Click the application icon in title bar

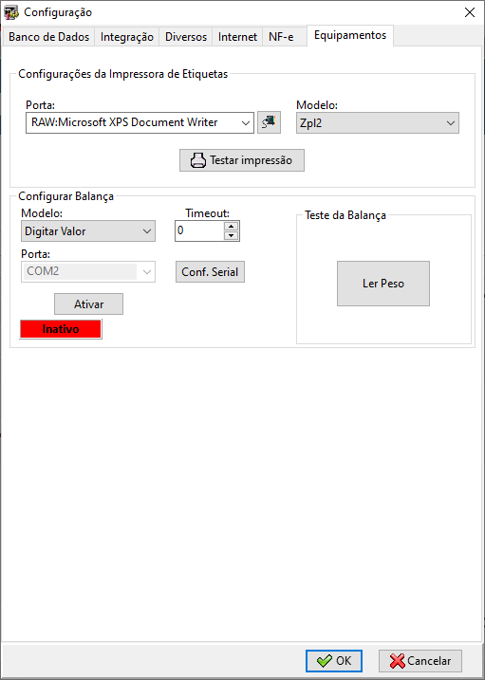(11, 13)
